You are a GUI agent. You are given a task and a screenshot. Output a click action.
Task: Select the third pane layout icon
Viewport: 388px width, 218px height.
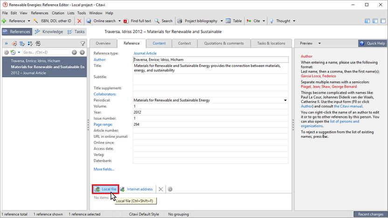[383, 21]
